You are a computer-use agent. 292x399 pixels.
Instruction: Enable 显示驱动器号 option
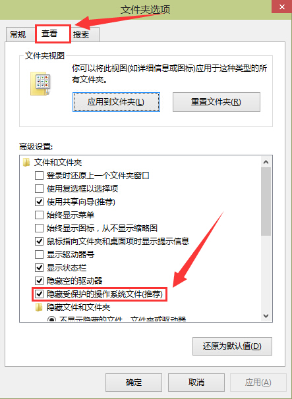[39, 254]
